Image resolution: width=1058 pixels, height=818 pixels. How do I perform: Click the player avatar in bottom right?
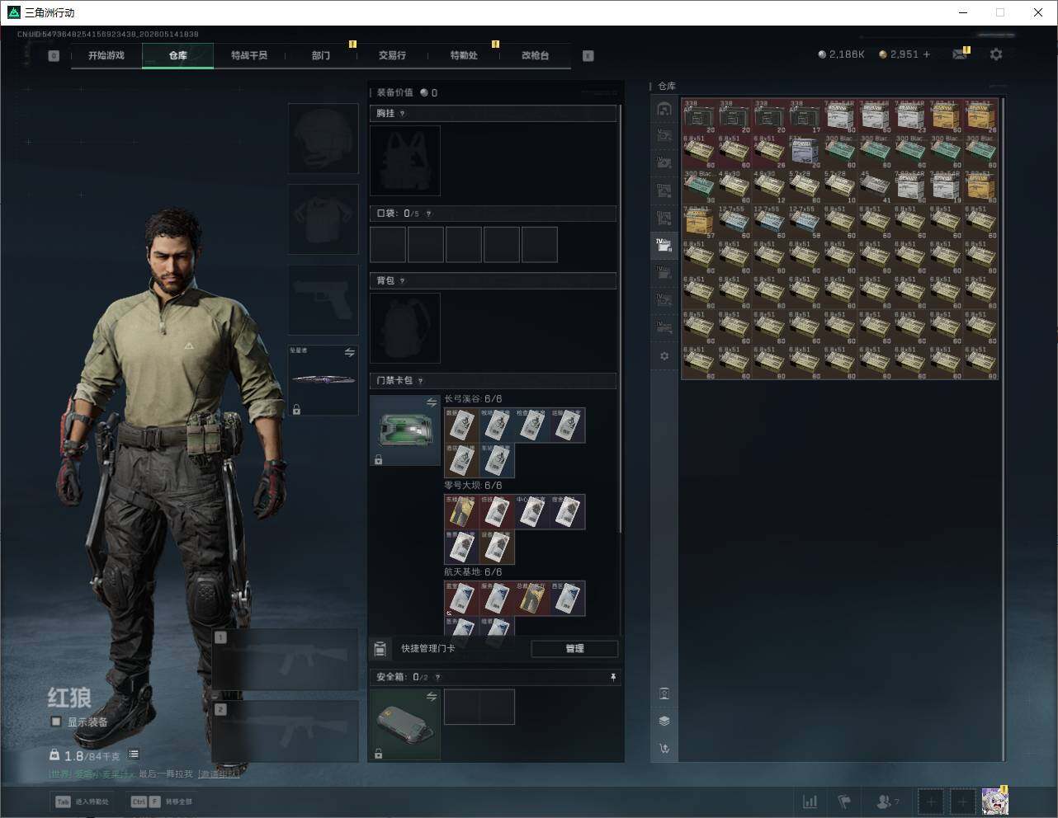[994, 801]
